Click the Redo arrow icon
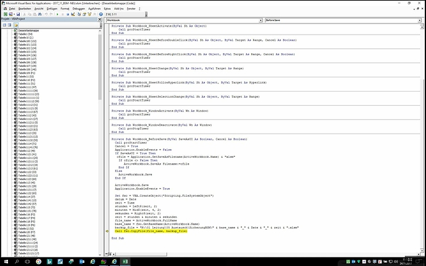This screenshot has height=266, width=426. [51, 14]
